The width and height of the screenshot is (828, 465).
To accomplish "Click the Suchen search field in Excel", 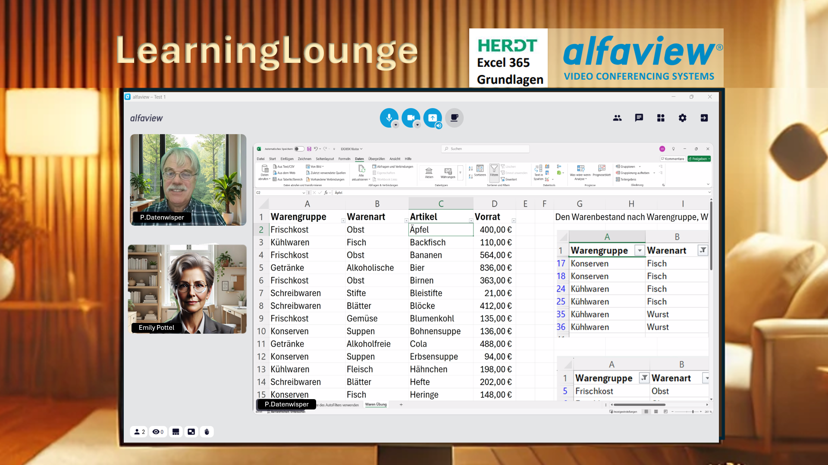I will tap(485, 149).
